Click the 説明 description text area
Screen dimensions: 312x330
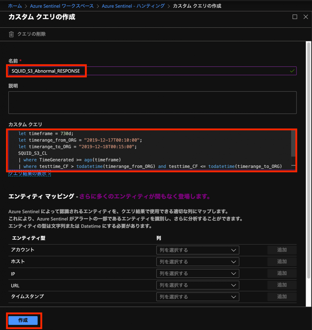pyautogui.click(x=152, y=102)
